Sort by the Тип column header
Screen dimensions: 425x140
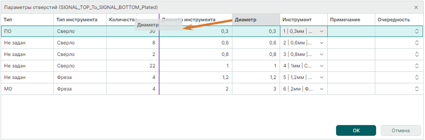(27, 20)
